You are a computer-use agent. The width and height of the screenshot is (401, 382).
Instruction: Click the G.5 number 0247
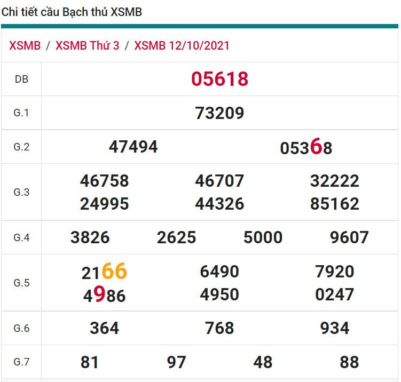(x=334, y=295)
